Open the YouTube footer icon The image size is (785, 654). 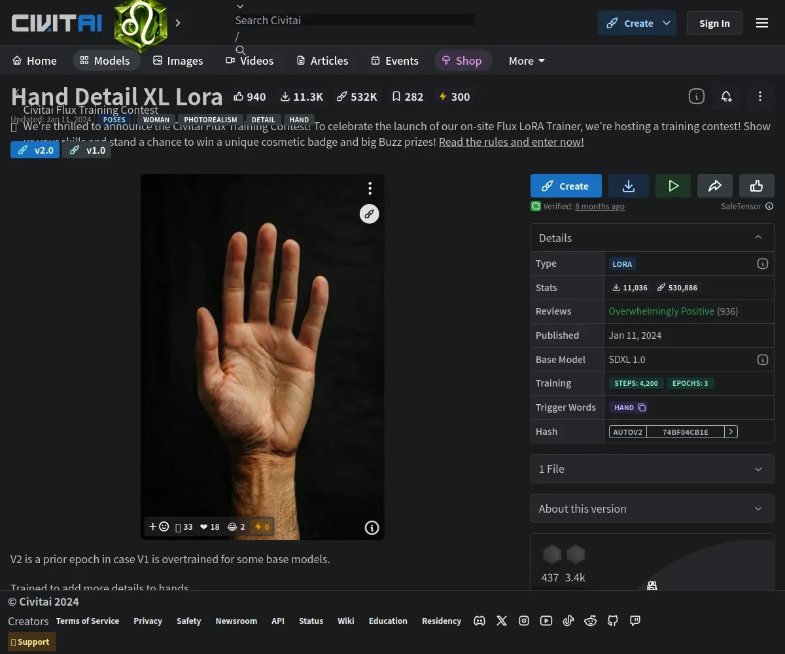point(546,621)
